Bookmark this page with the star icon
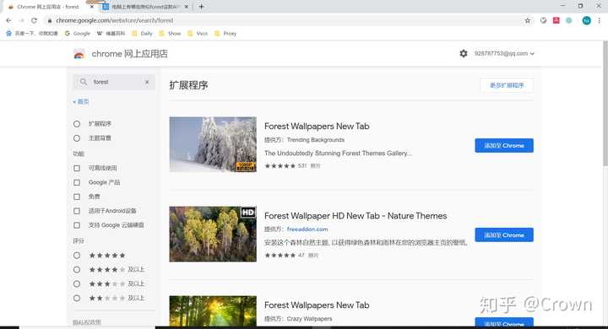The image size is (608, 329). (x=527, y=20)
